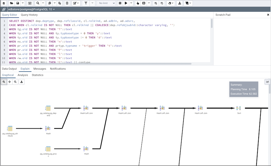
Task: Switch to the Query History tab
Action: (x=29, y=15)
